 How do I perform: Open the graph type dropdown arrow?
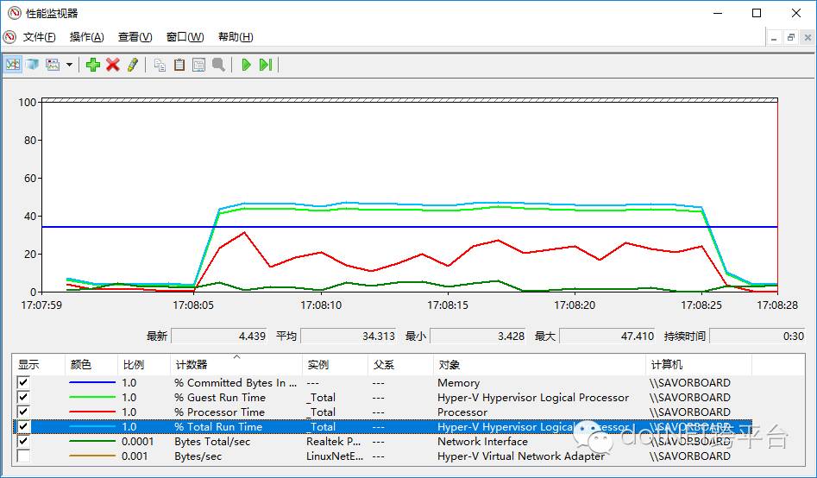click(x=69, y=65)
